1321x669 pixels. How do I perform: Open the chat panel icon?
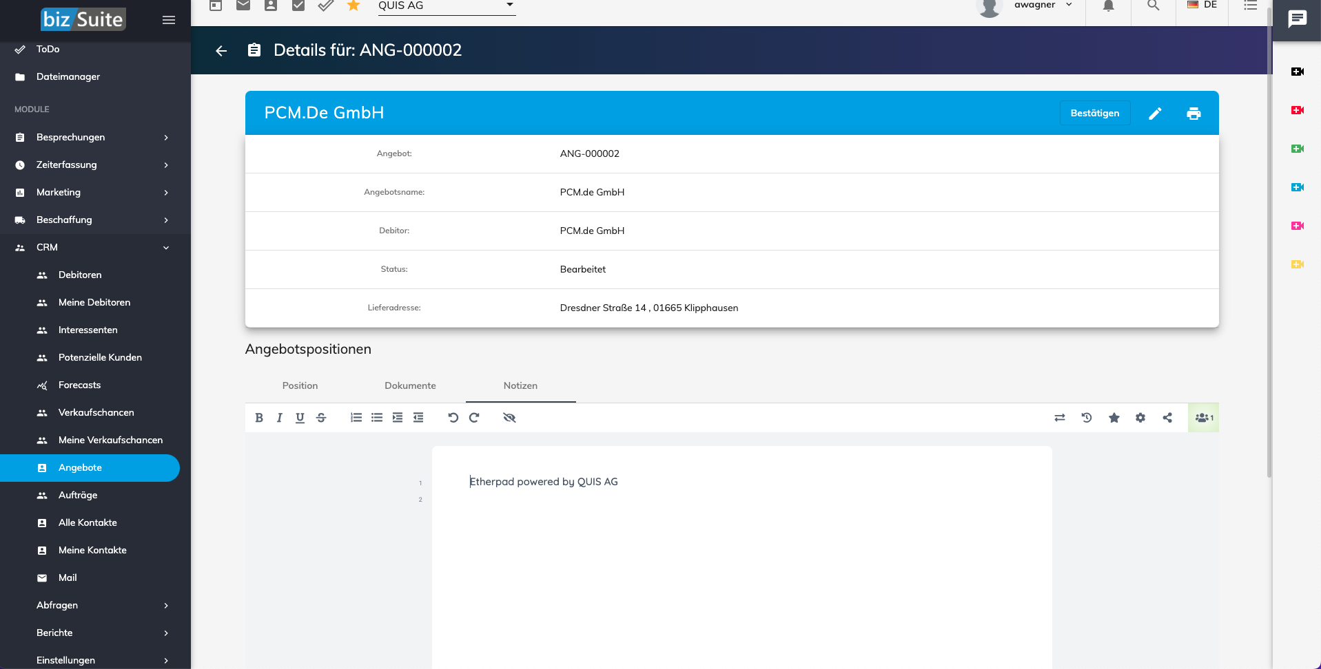1298,19
